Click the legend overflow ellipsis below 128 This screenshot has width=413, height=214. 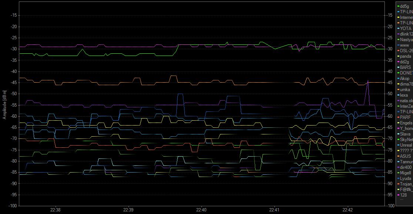click(x=402, y=199)
